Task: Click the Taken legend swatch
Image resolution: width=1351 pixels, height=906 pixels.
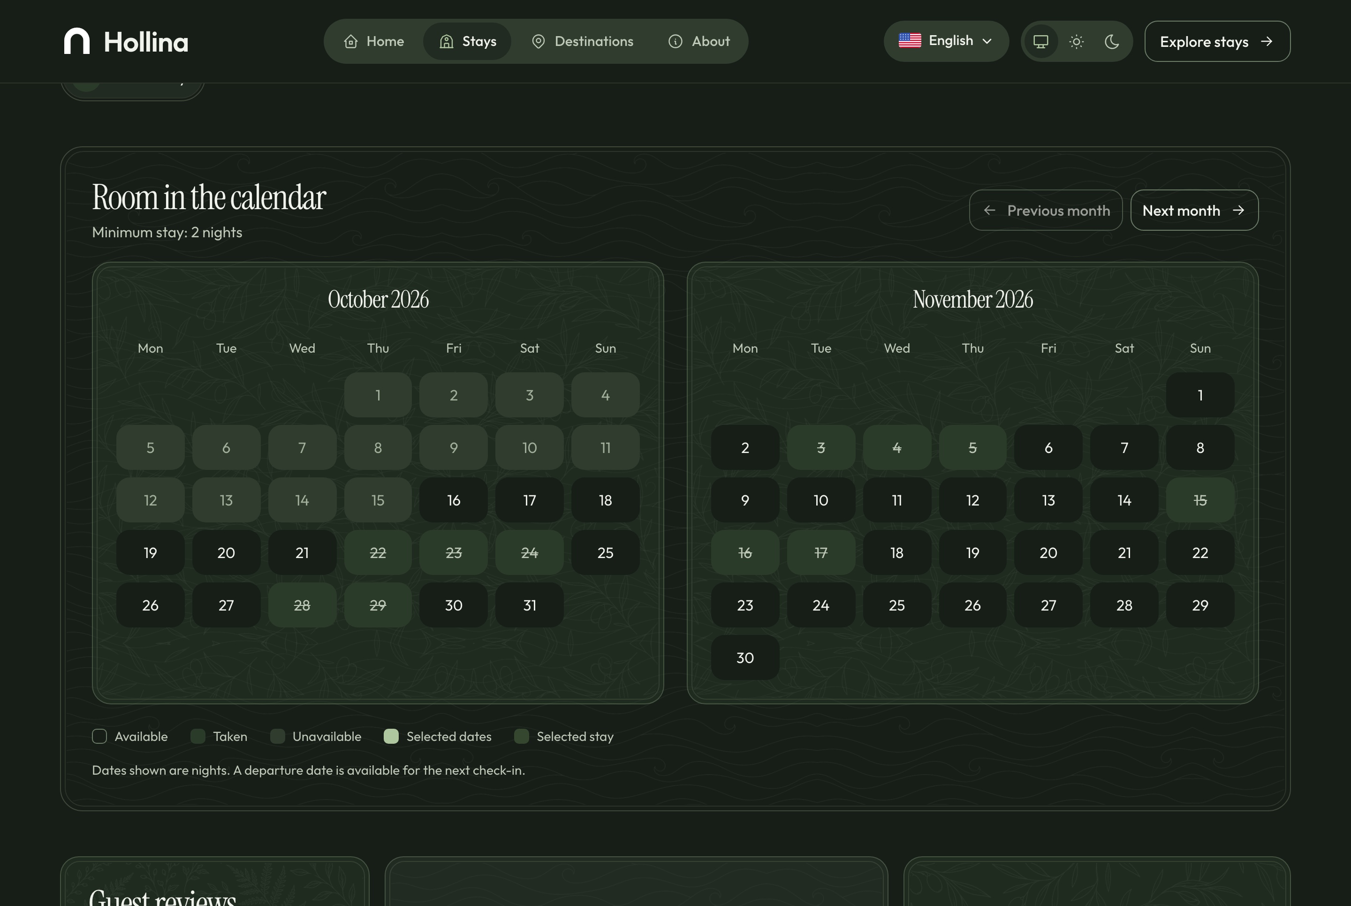Action: tap(197, 736)
